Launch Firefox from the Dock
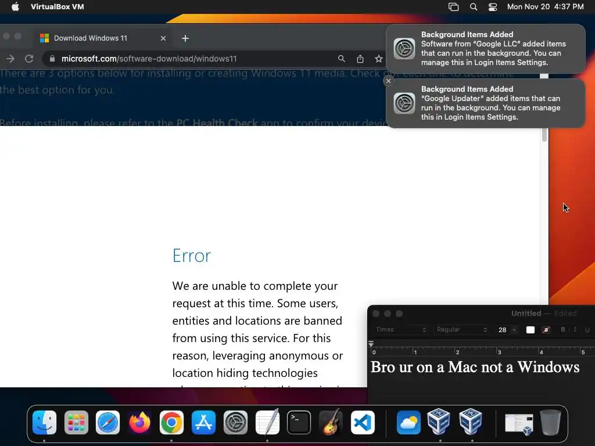The image size is (595, 446). point(139,423)
